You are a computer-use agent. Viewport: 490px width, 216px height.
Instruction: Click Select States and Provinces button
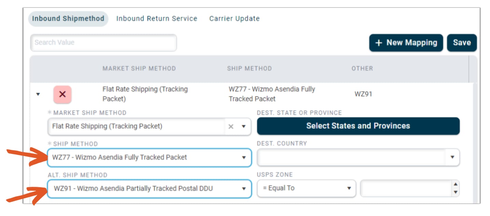358,126
